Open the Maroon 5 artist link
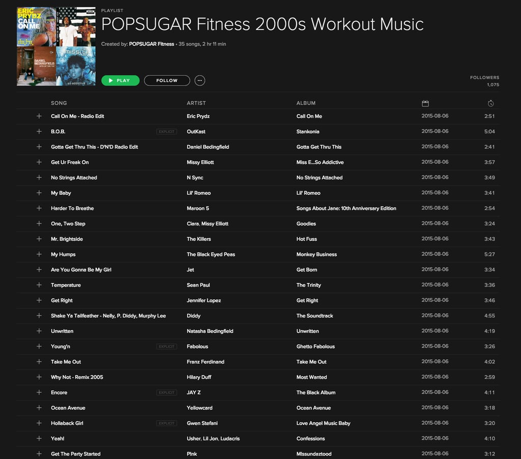 pyautogui.click(x=198, y=208)
